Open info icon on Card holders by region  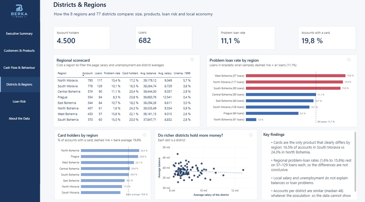[x=144, y=135]
